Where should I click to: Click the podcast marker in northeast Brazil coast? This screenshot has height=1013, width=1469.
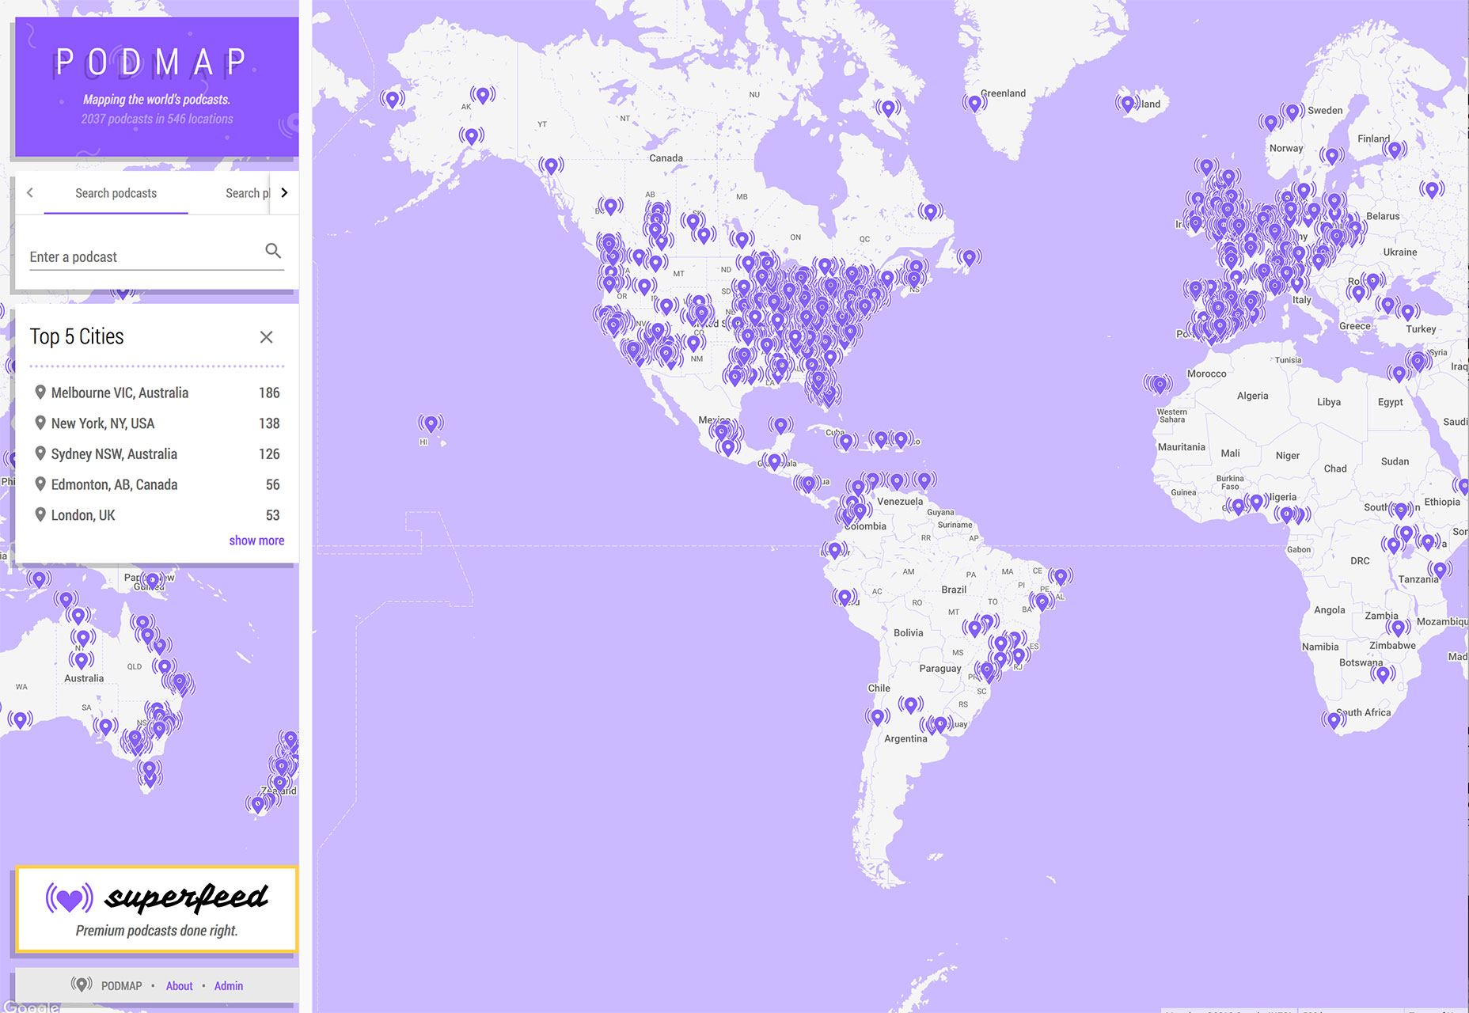tap(1061, 576)
